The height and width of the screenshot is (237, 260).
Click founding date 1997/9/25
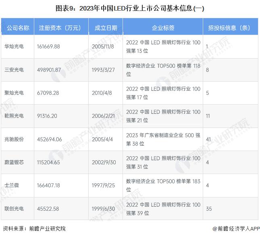pyautogui.click(x=103, y=185)
